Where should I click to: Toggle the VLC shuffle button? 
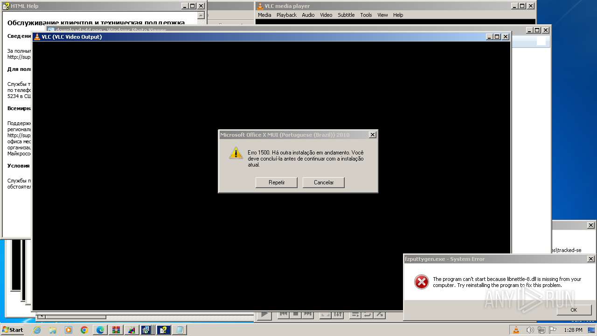click(x=380, y=315)
